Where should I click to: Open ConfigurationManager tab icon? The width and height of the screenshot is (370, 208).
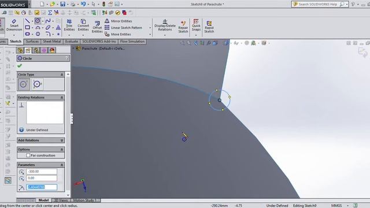coord(36,50)
